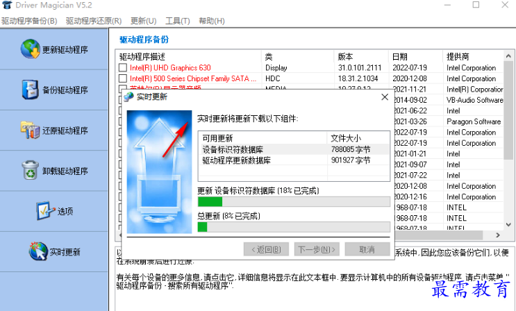This screenshot has width=516, height=311.
Task: Click the 文件大小 column header in dialog
Action: (x=358, y=138)
